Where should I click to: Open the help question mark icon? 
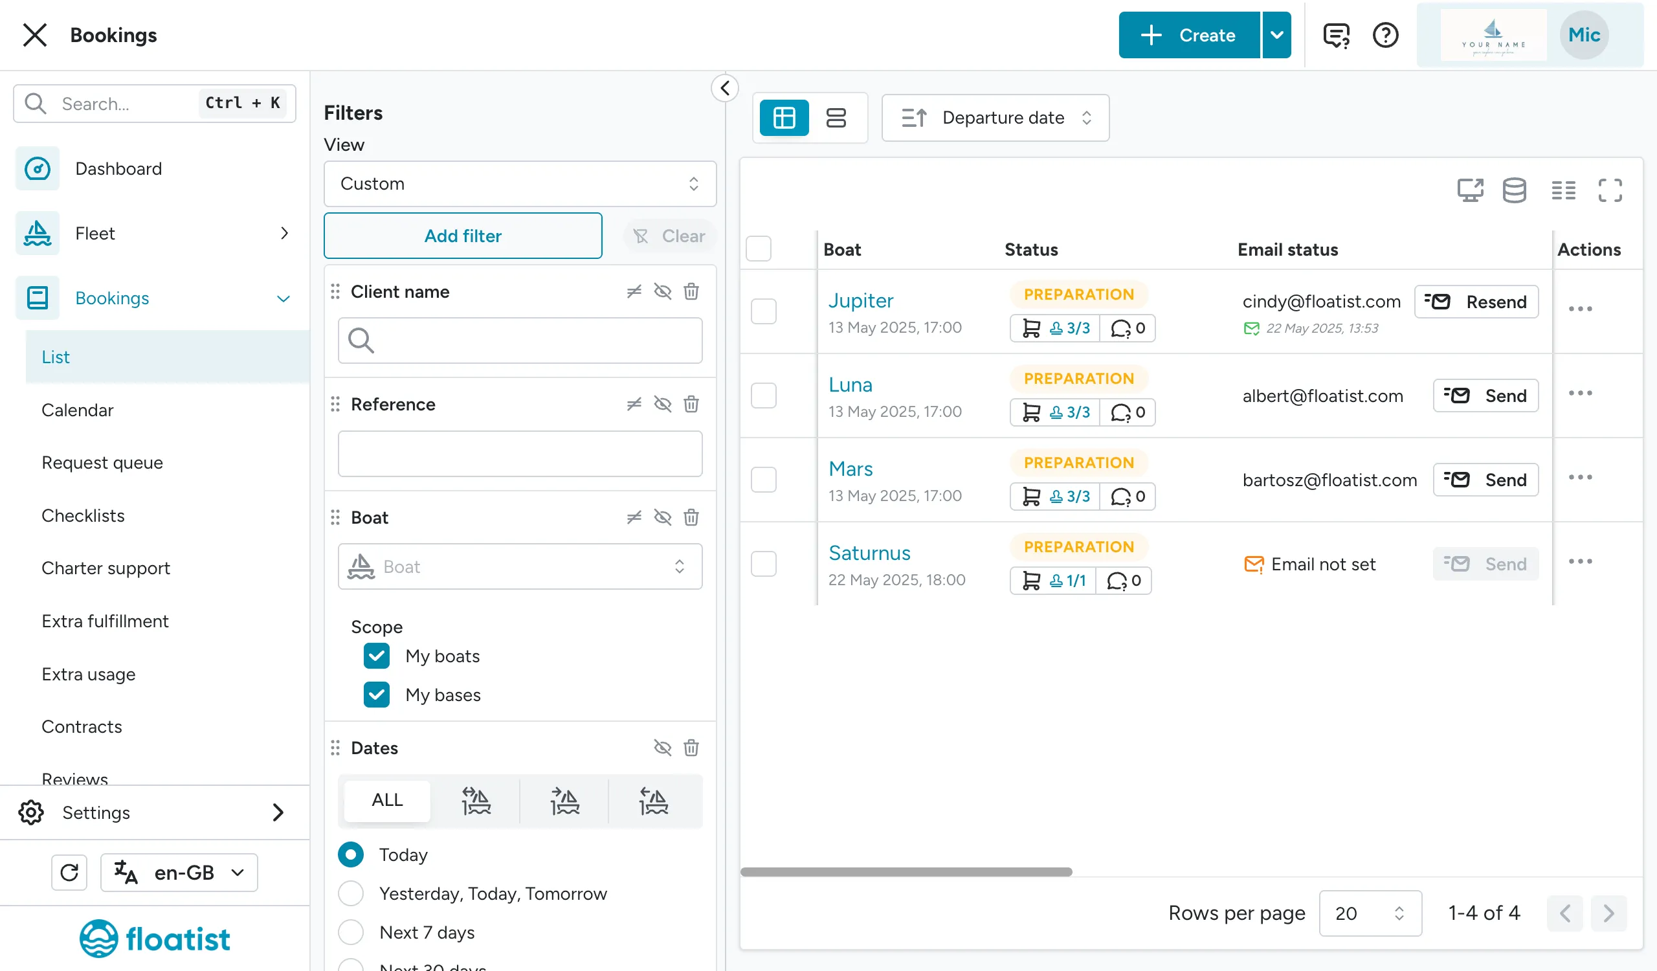(x=1385, y=35)
